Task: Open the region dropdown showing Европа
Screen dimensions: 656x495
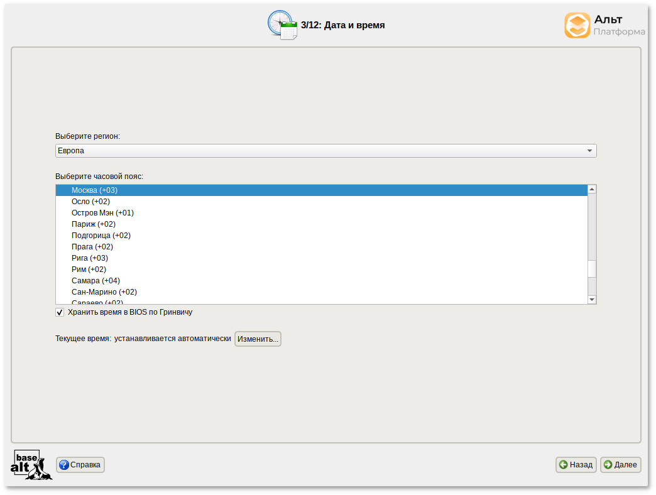Action: pyautogui.click(x=325, y=151)
